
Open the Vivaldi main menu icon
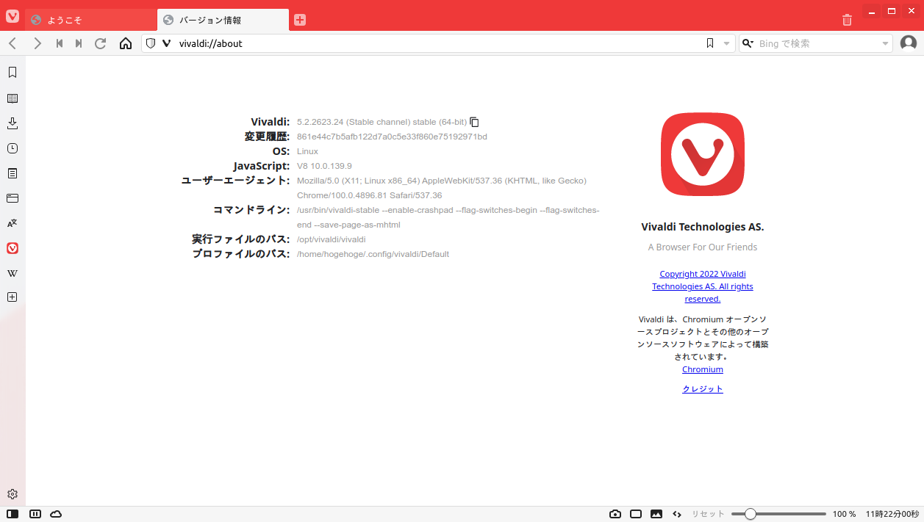(x=12, y=15)
